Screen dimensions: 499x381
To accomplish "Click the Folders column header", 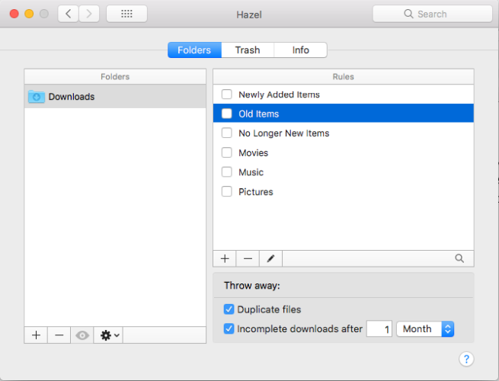I will tap(115, 77).
